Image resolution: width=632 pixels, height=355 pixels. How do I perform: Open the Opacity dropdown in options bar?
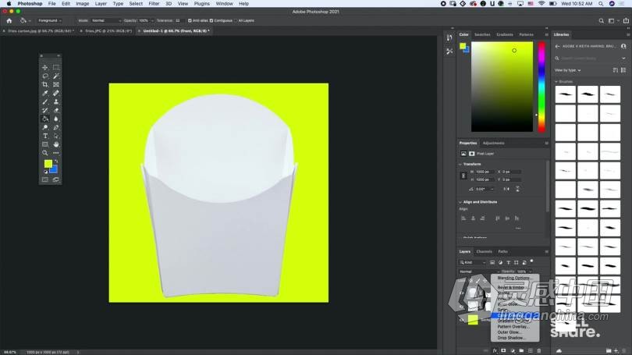pos(152,20)
